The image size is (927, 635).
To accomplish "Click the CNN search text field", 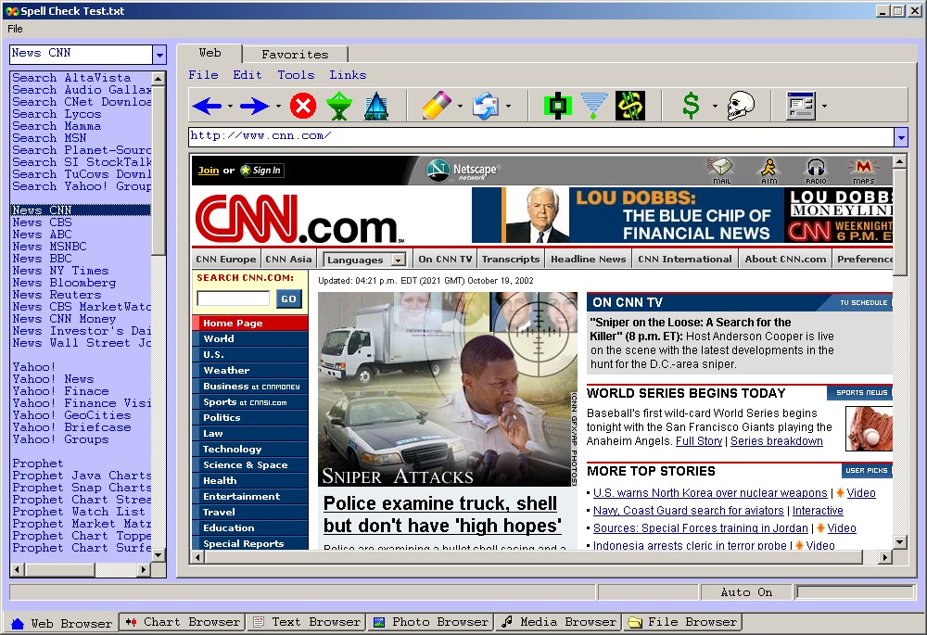I will click(233, 298).
